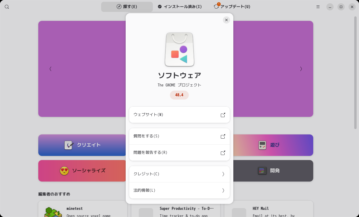The image size is (359, 217).
Task: Click the Super Productivity placeholder app icon
Action: [x=146, y=213]
